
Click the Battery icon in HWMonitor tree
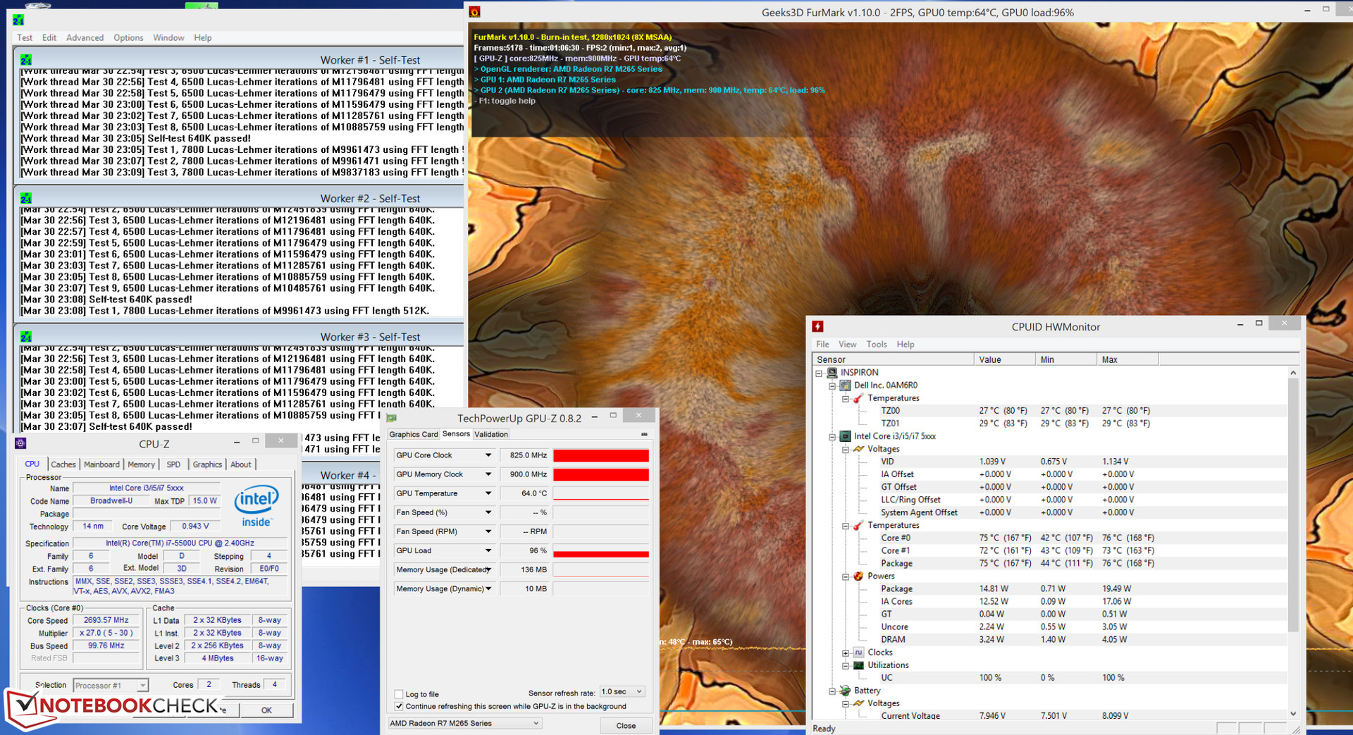click(845, 691)
